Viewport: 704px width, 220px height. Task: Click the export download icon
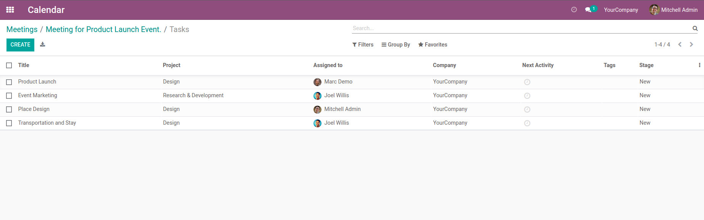43,45
